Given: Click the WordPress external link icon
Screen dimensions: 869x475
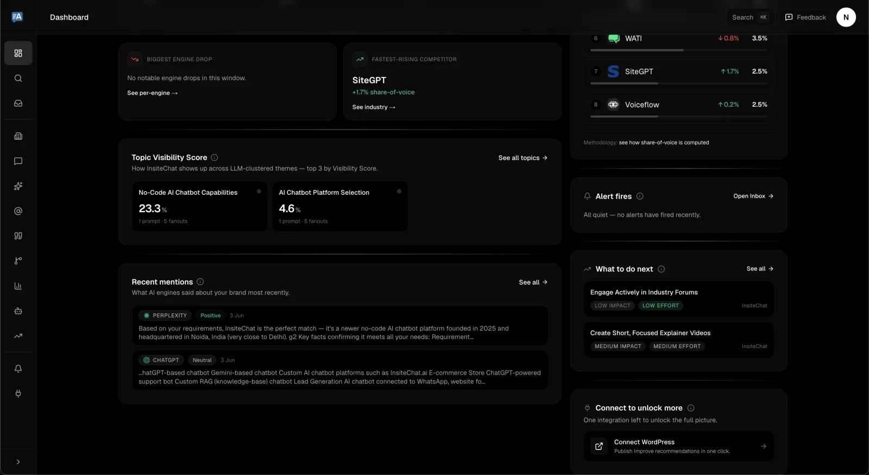Looking at the screenshot, I should point(599,446).
